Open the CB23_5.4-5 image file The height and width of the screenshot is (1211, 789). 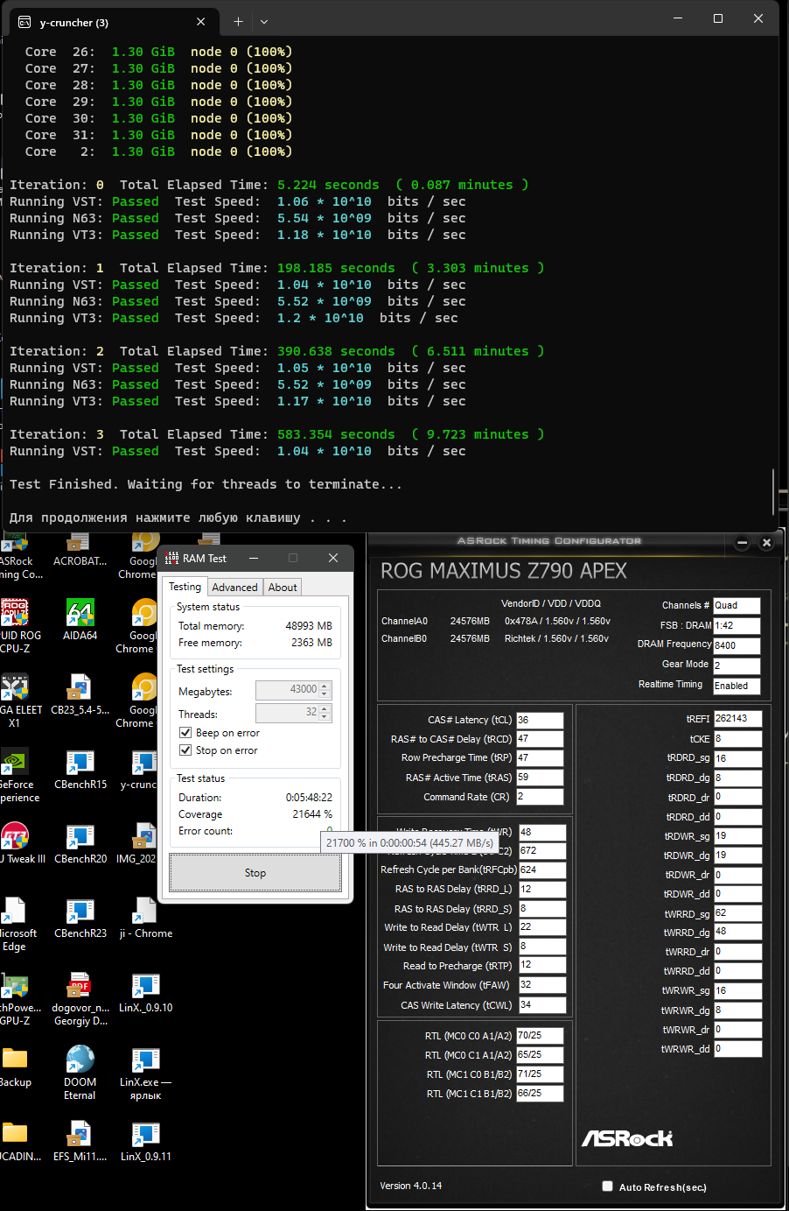click(80, 694)
